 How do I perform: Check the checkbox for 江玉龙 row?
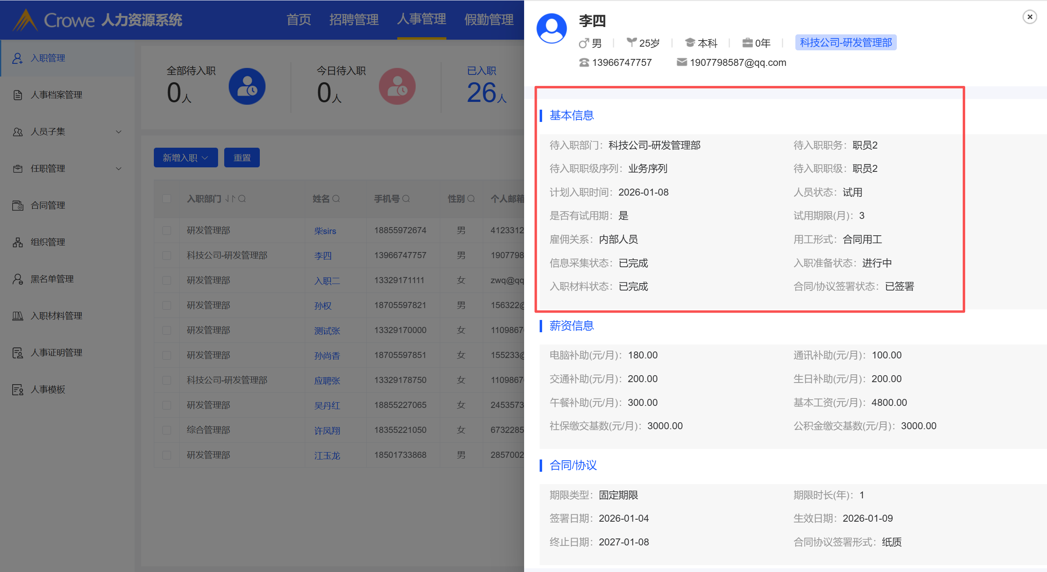(167, 455)
